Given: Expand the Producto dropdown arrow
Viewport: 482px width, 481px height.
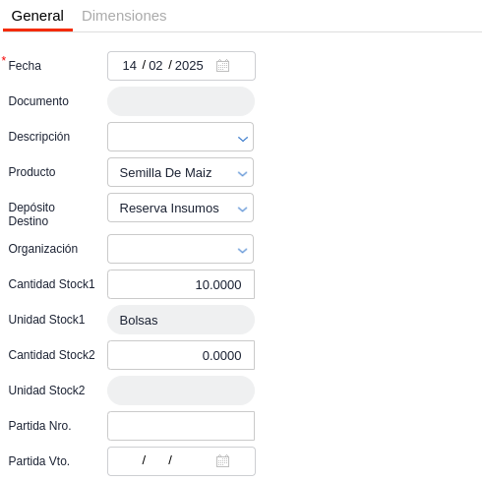Looking at the screenshot, I should [x=243, y=174].
